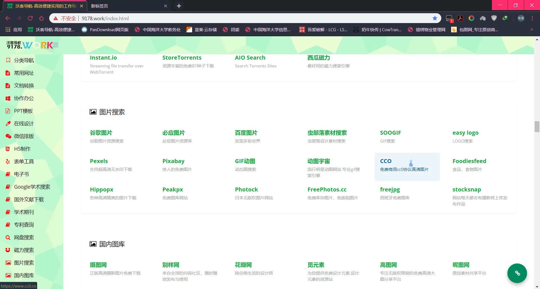Open the 百度图片 link
The width and height of the screenshot is (540, 289).
point(246,133)
